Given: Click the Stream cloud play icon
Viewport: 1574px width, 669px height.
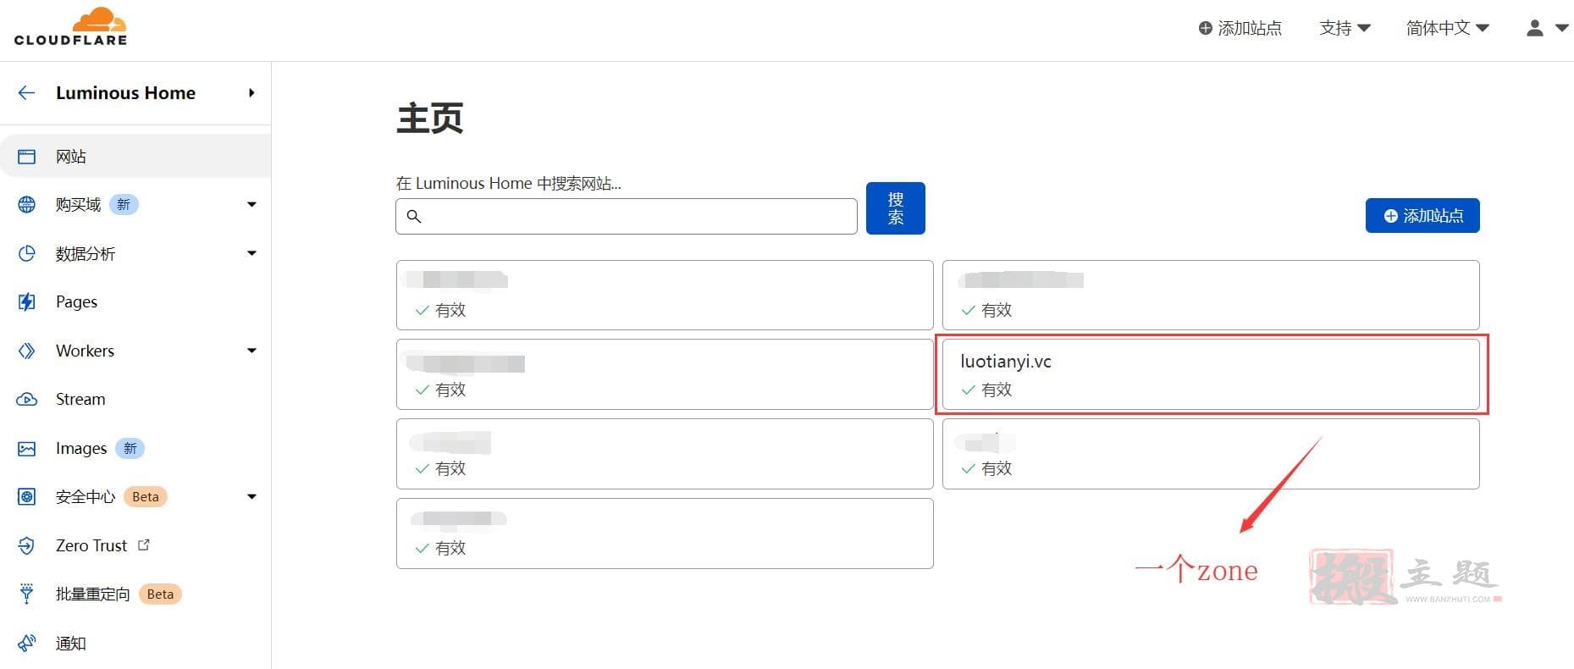Looking at the screenshot, I should 27,400.
